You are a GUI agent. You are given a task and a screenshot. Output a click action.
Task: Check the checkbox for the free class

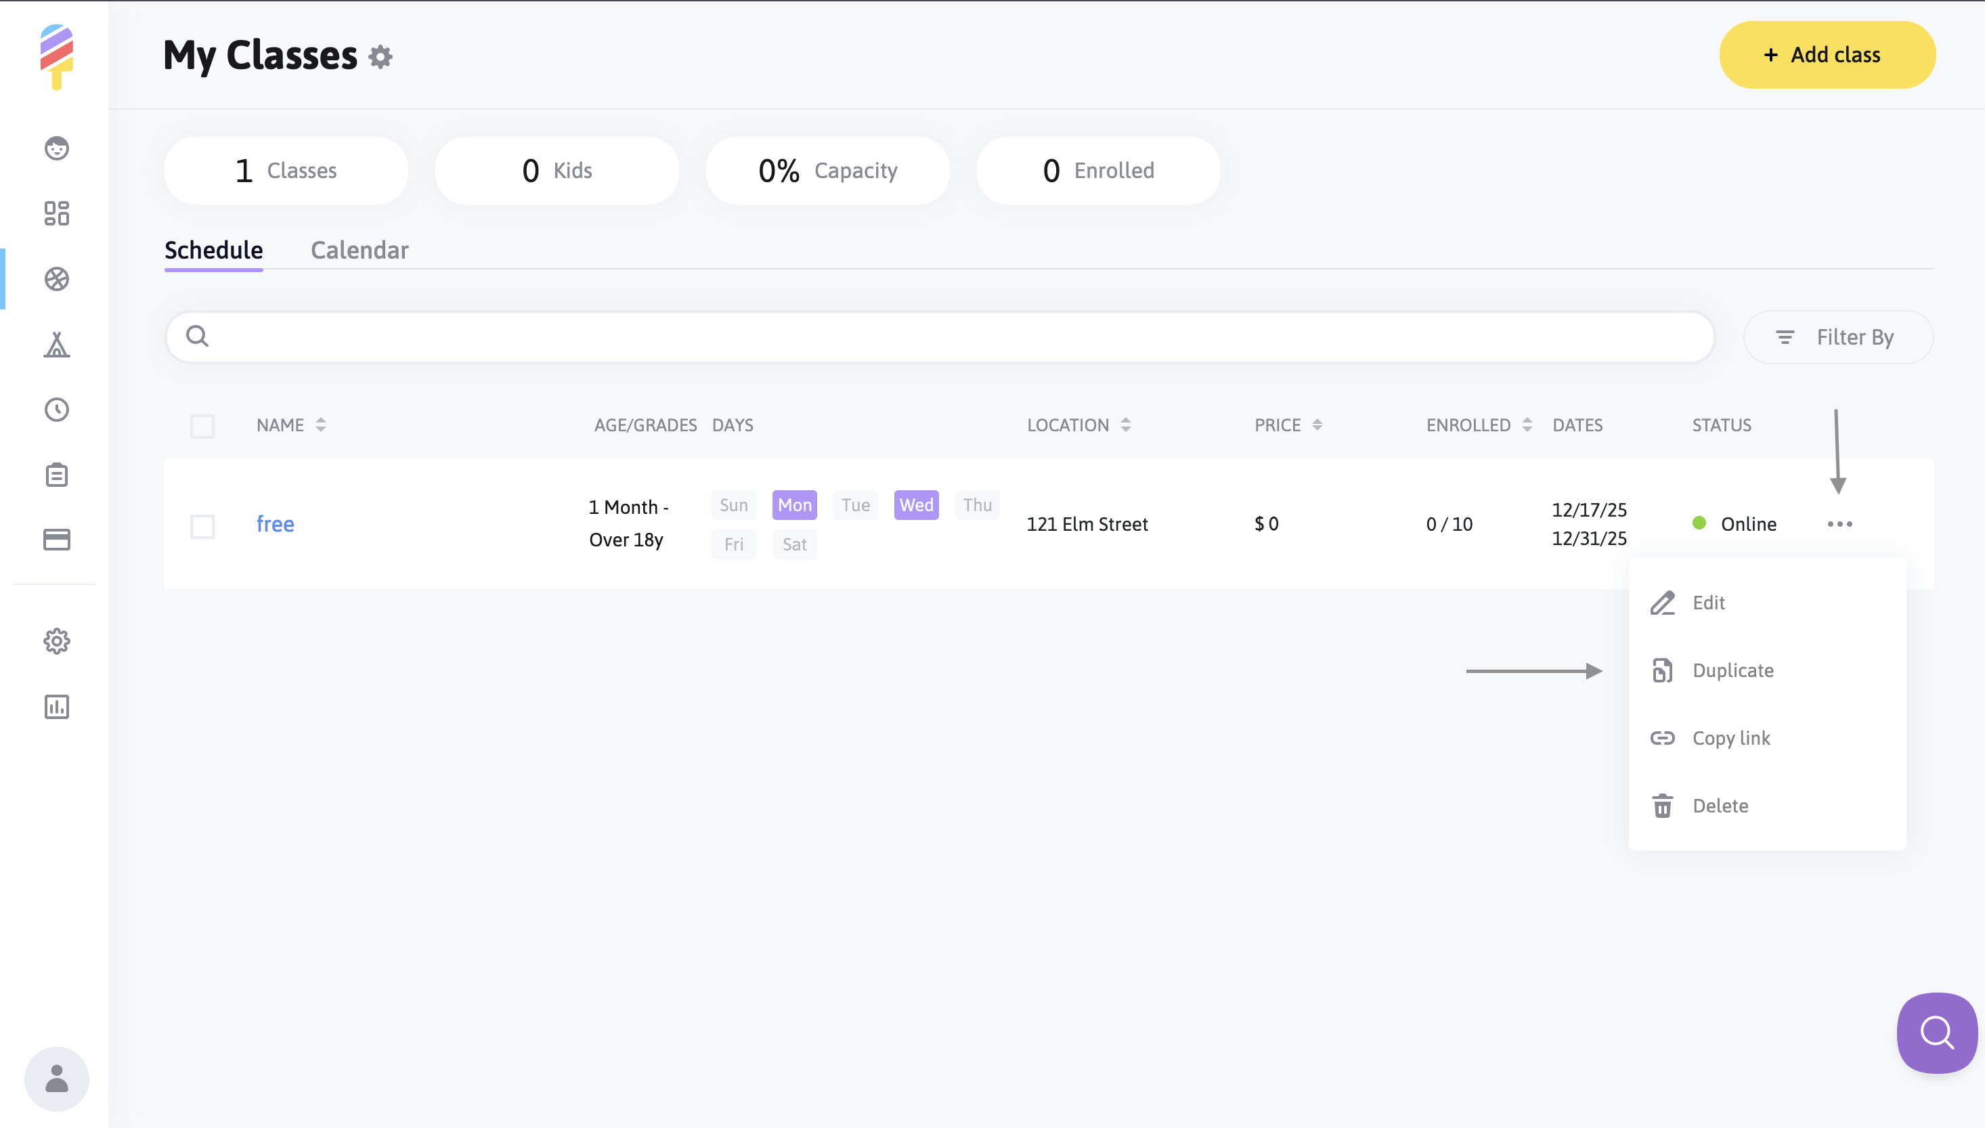tap(202, 526)
